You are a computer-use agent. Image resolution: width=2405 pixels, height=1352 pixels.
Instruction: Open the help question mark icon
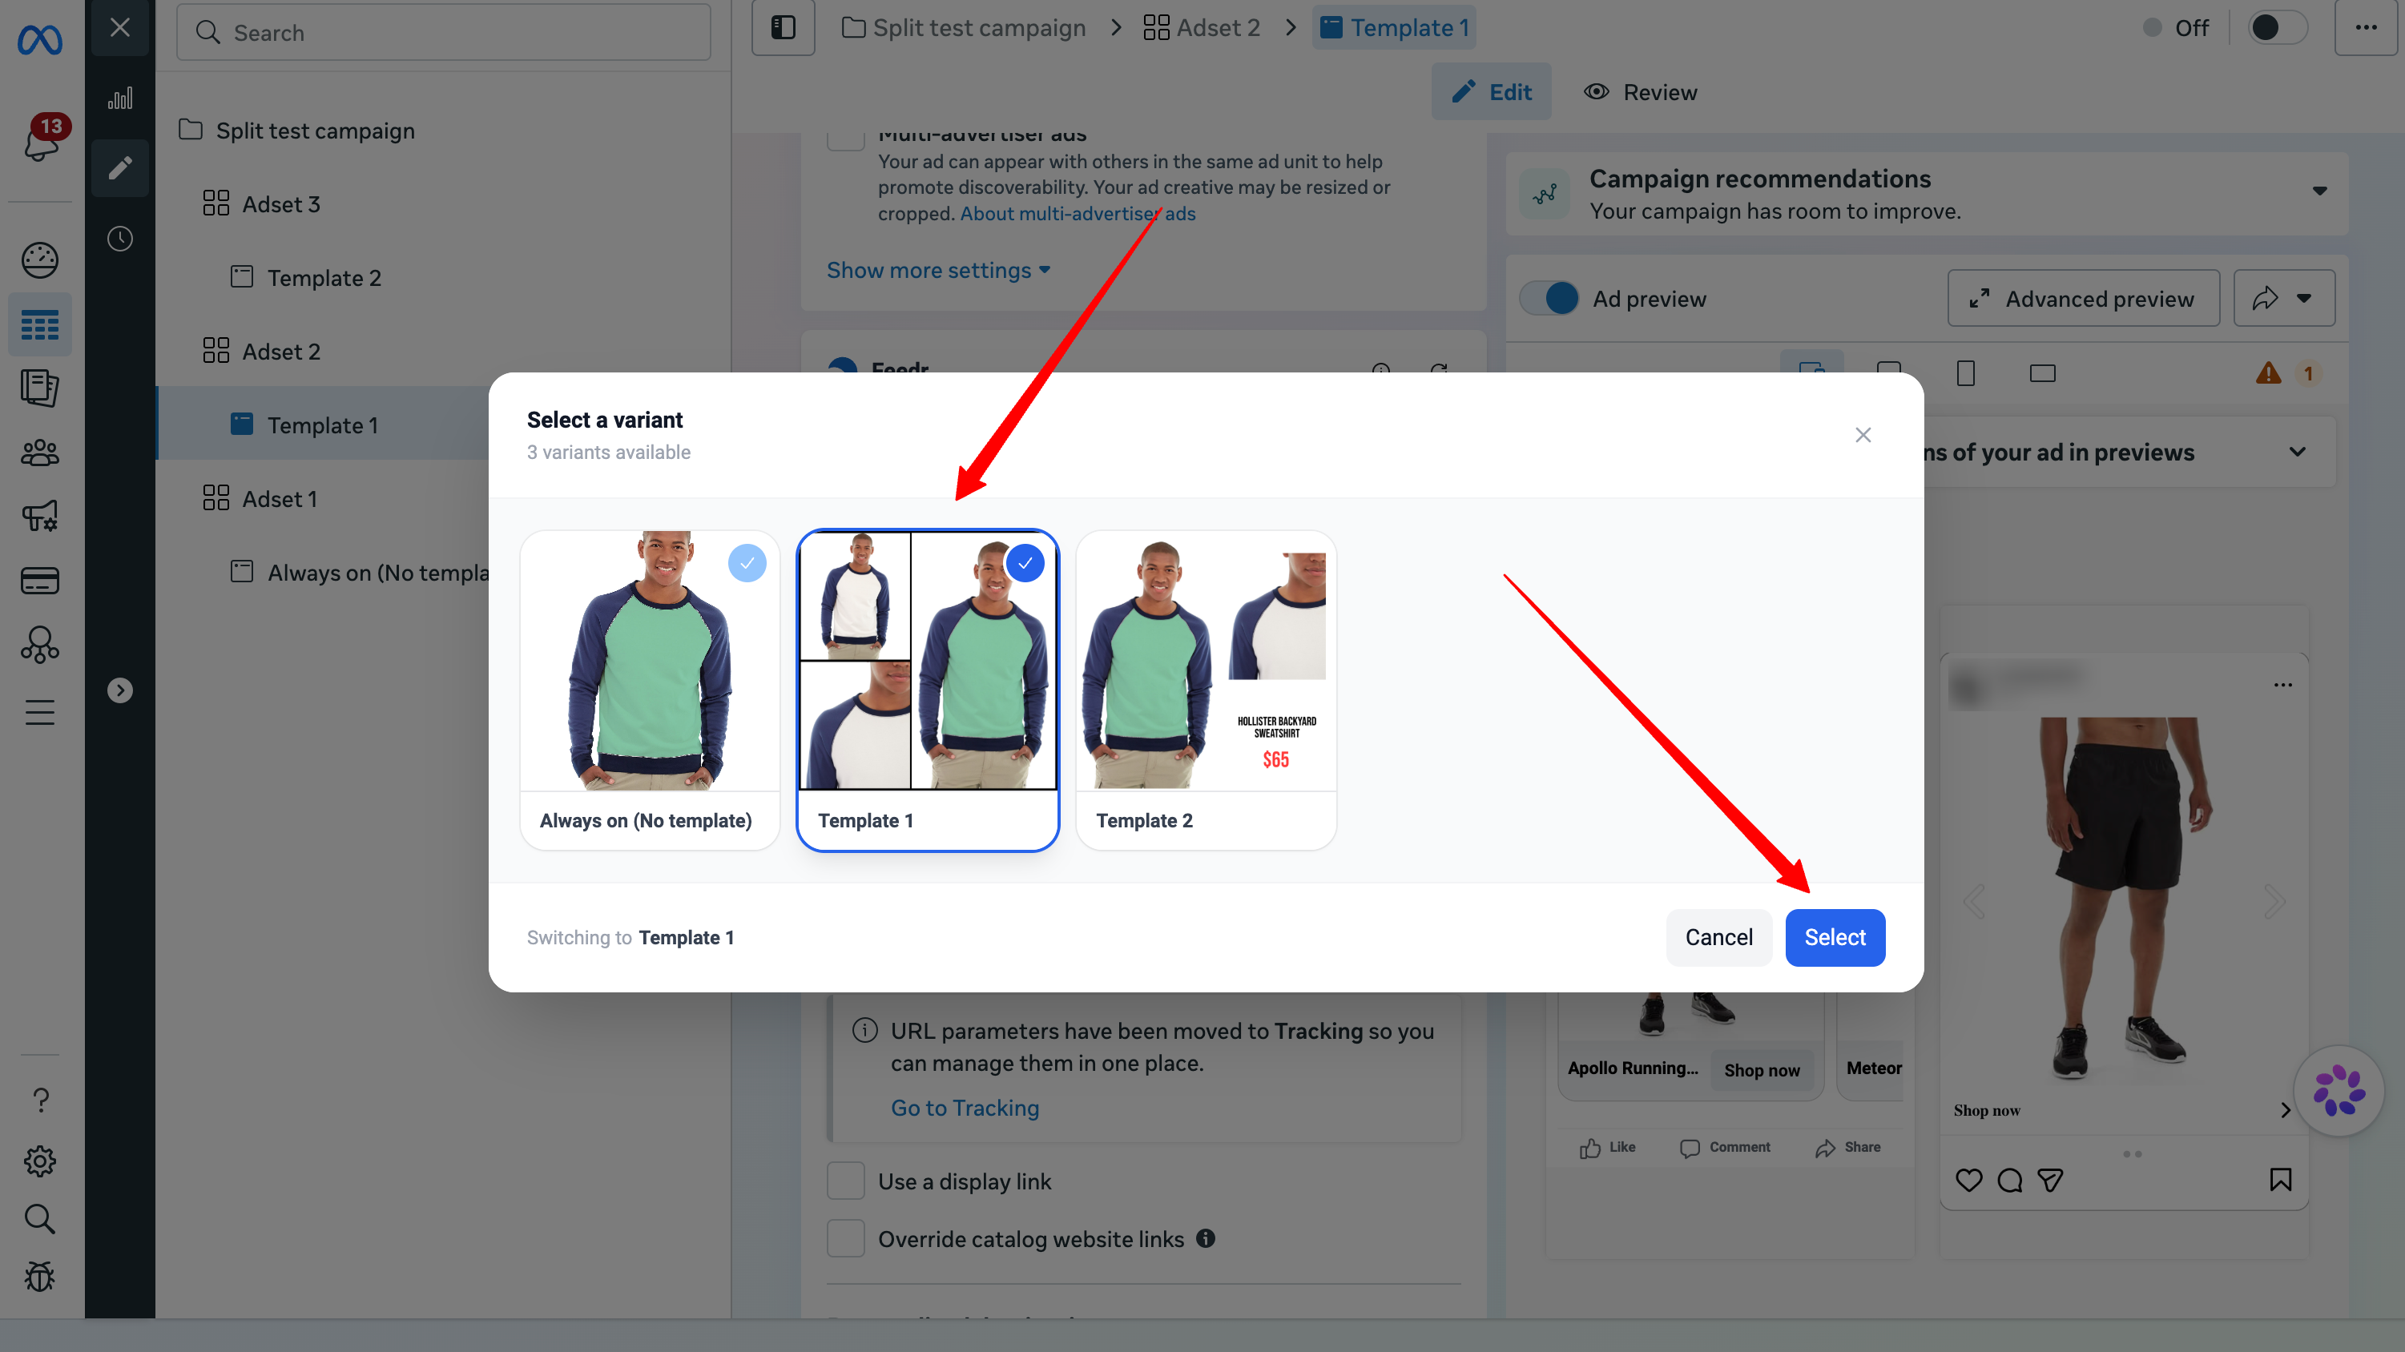[x=40, y=1101]
